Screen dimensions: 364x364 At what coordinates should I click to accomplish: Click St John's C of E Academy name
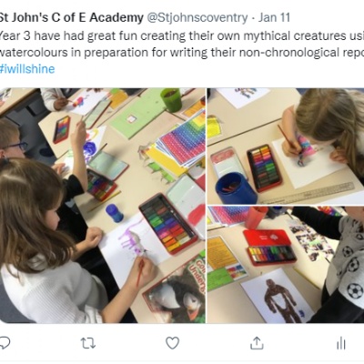pos(71,18)
